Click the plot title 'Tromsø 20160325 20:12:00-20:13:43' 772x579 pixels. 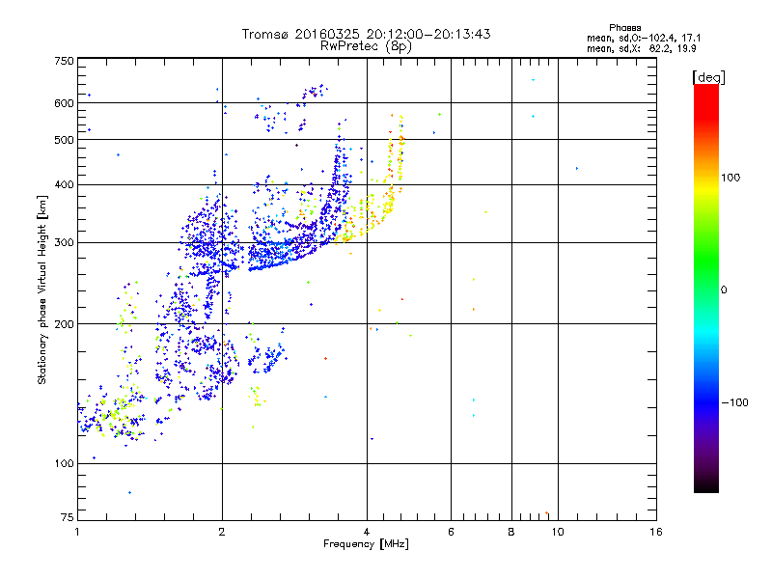pyautogui.click(x=366, y=34)
